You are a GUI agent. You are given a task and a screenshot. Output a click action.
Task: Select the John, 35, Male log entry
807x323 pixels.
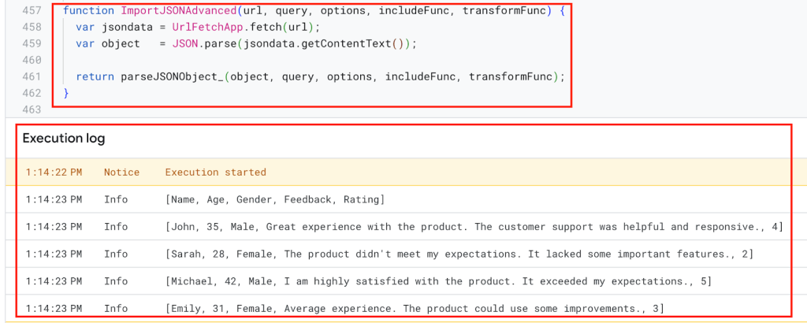(x=403, y=226)
